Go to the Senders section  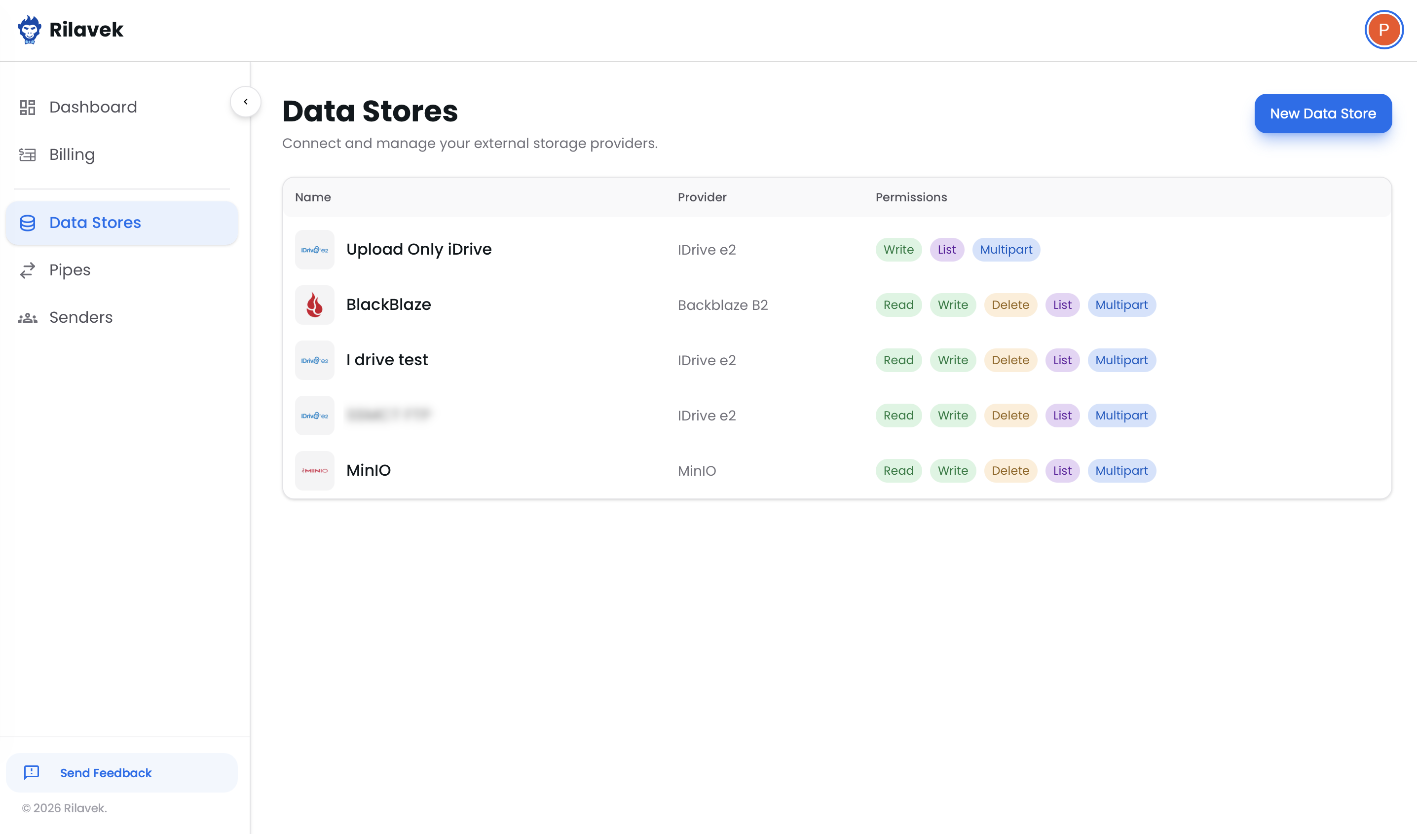click(x=80, y=317)
